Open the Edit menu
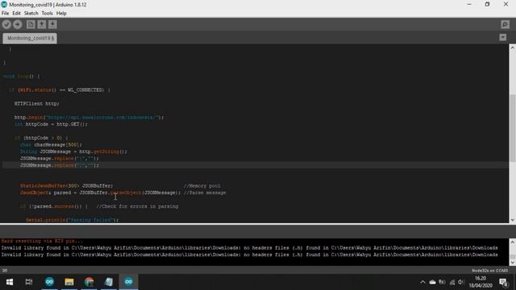 coord(16,13)
